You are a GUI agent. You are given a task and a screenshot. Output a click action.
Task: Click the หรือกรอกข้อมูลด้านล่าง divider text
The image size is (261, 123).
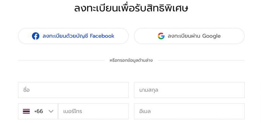click(131, 60)
